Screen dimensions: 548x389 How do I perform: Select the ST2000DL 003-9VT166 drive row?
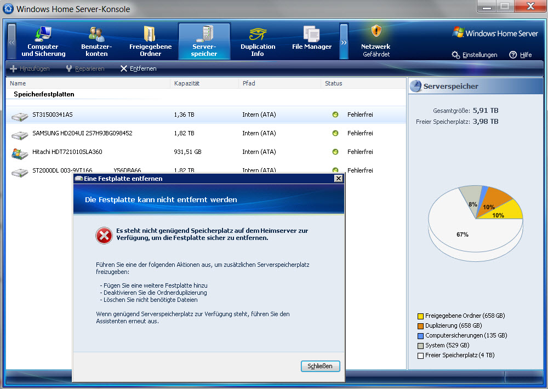[x=206, y=170]
